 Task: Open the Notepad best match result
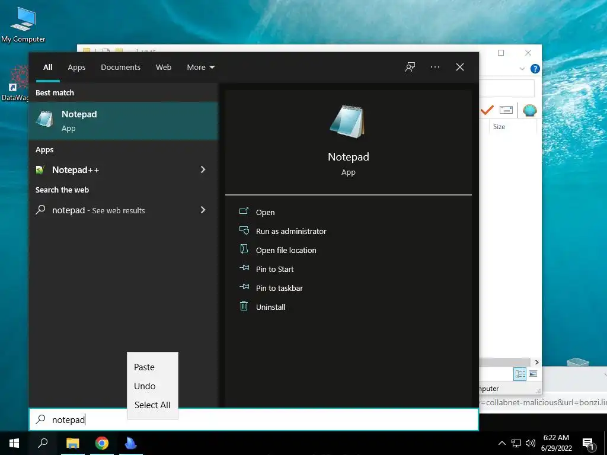(x=123, y=121)
